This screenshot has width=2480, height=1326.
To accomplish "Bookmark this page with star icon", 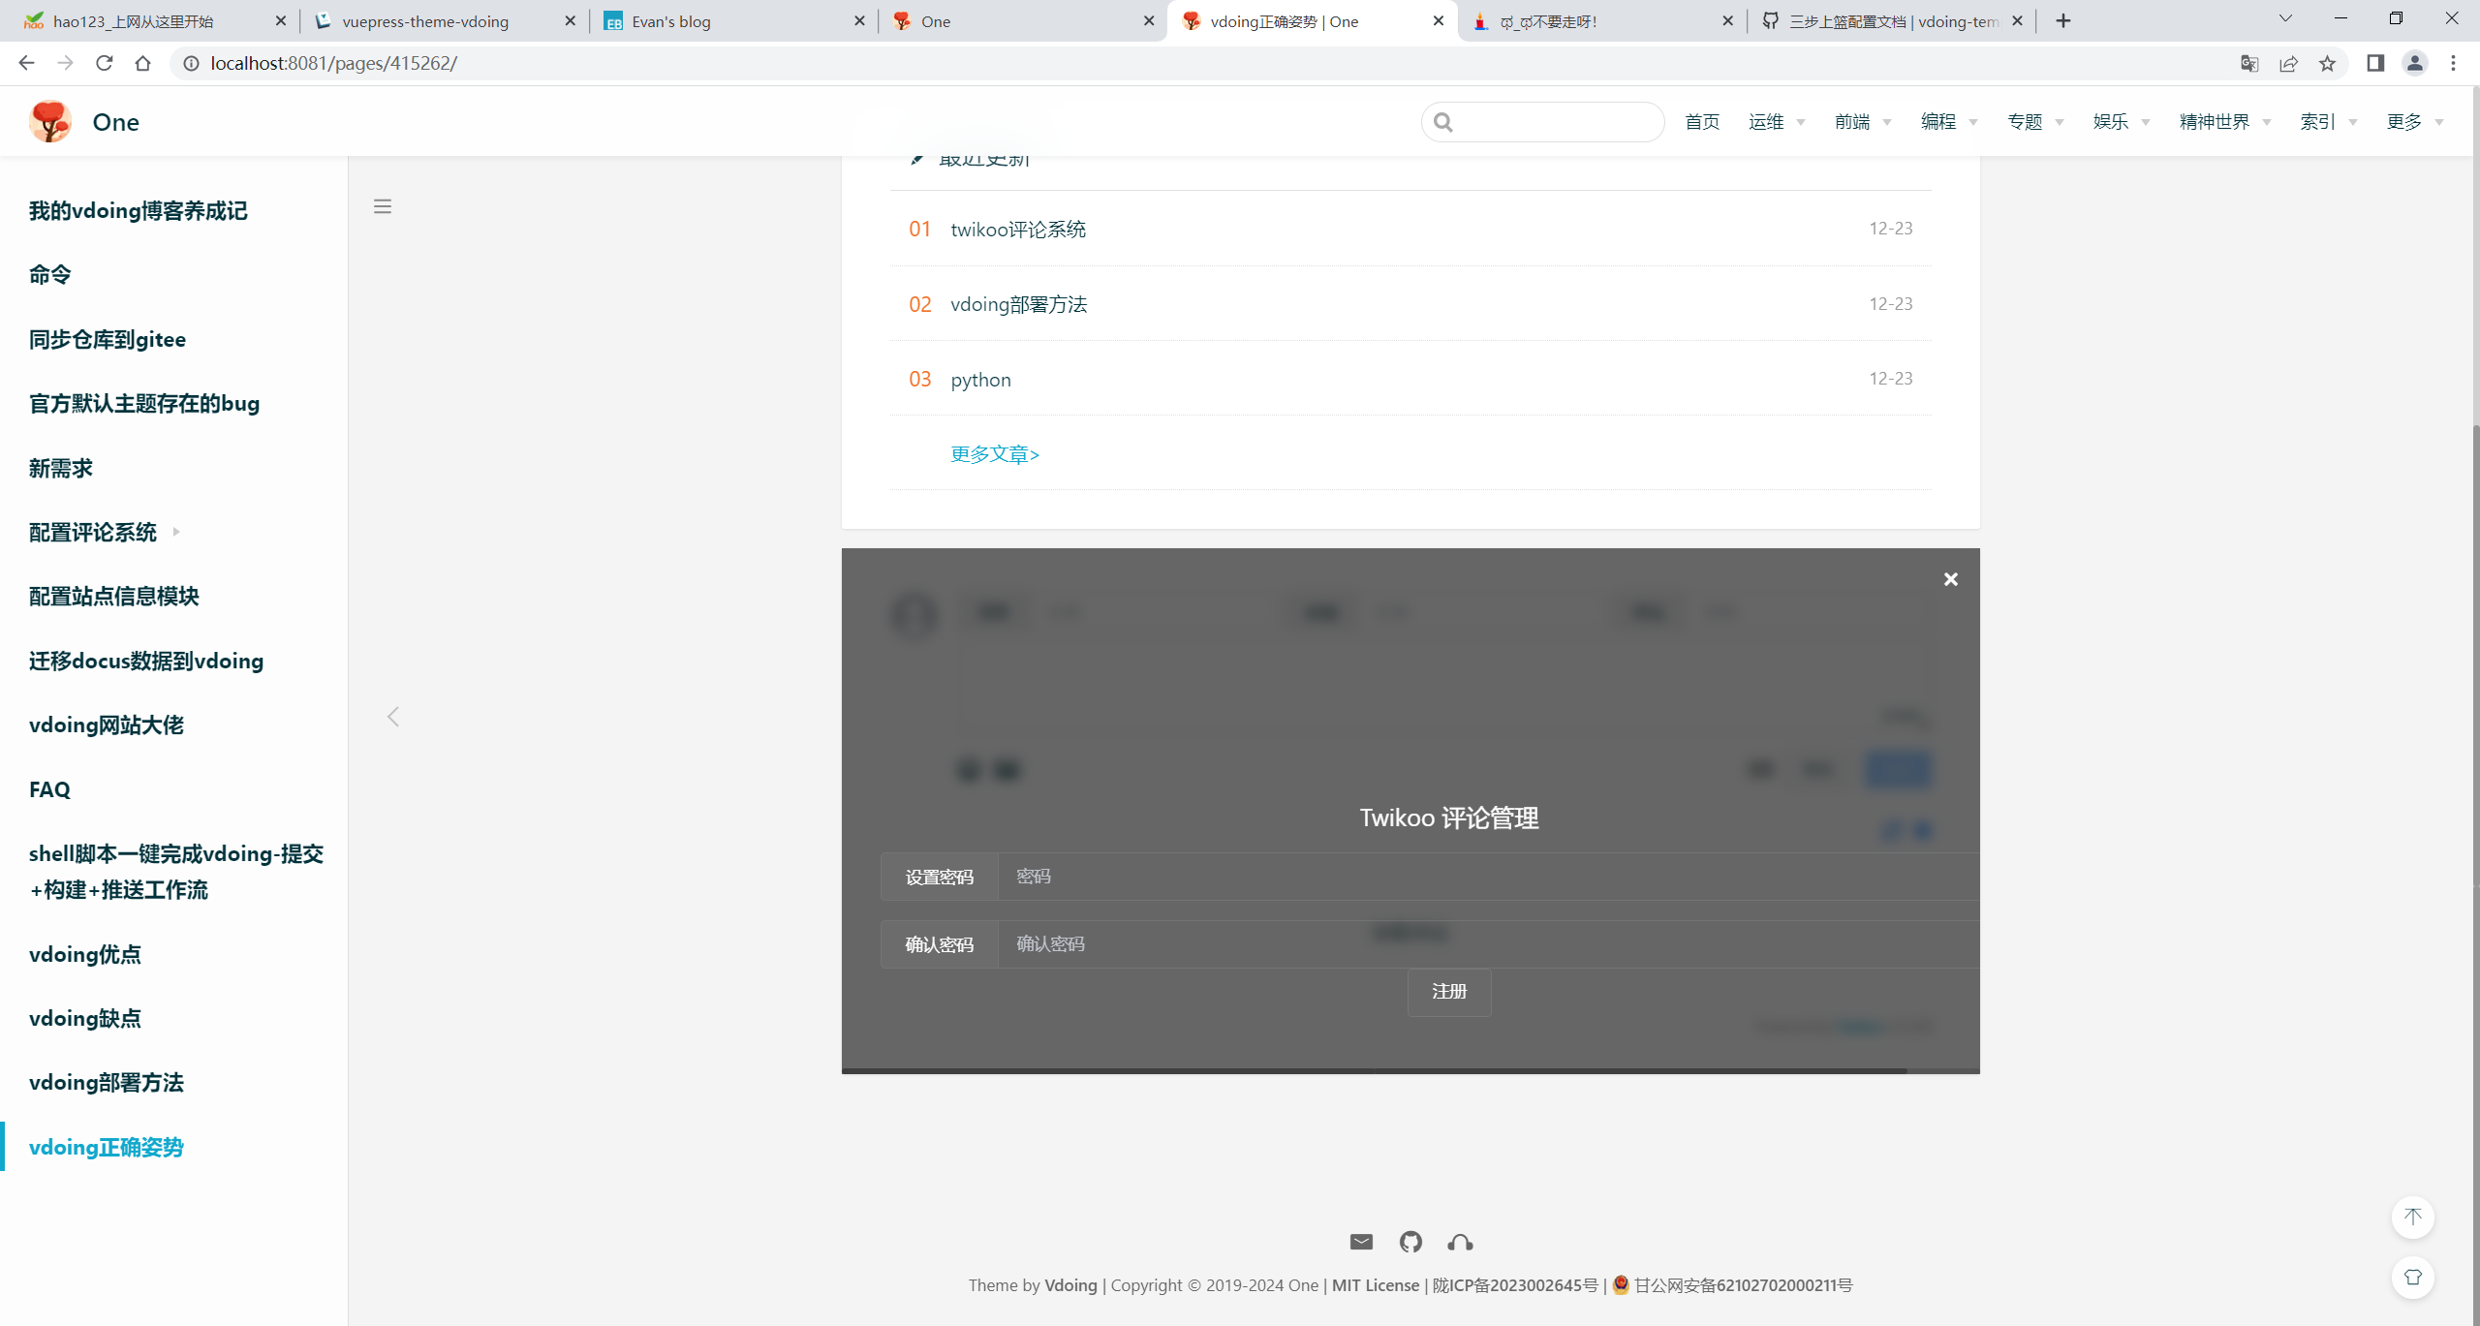I will point(2327,63).
